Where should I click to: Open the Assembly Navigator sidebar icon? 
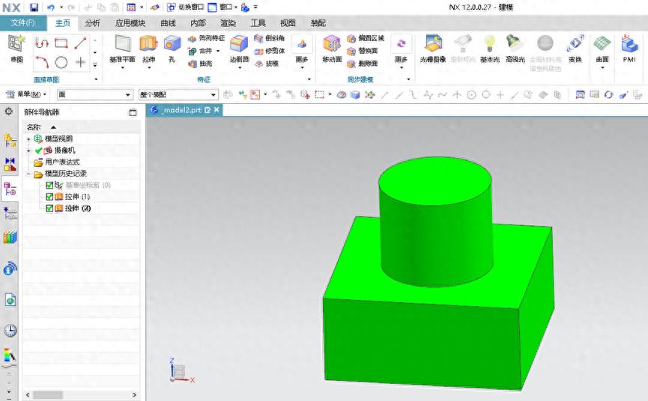point(10,141)
